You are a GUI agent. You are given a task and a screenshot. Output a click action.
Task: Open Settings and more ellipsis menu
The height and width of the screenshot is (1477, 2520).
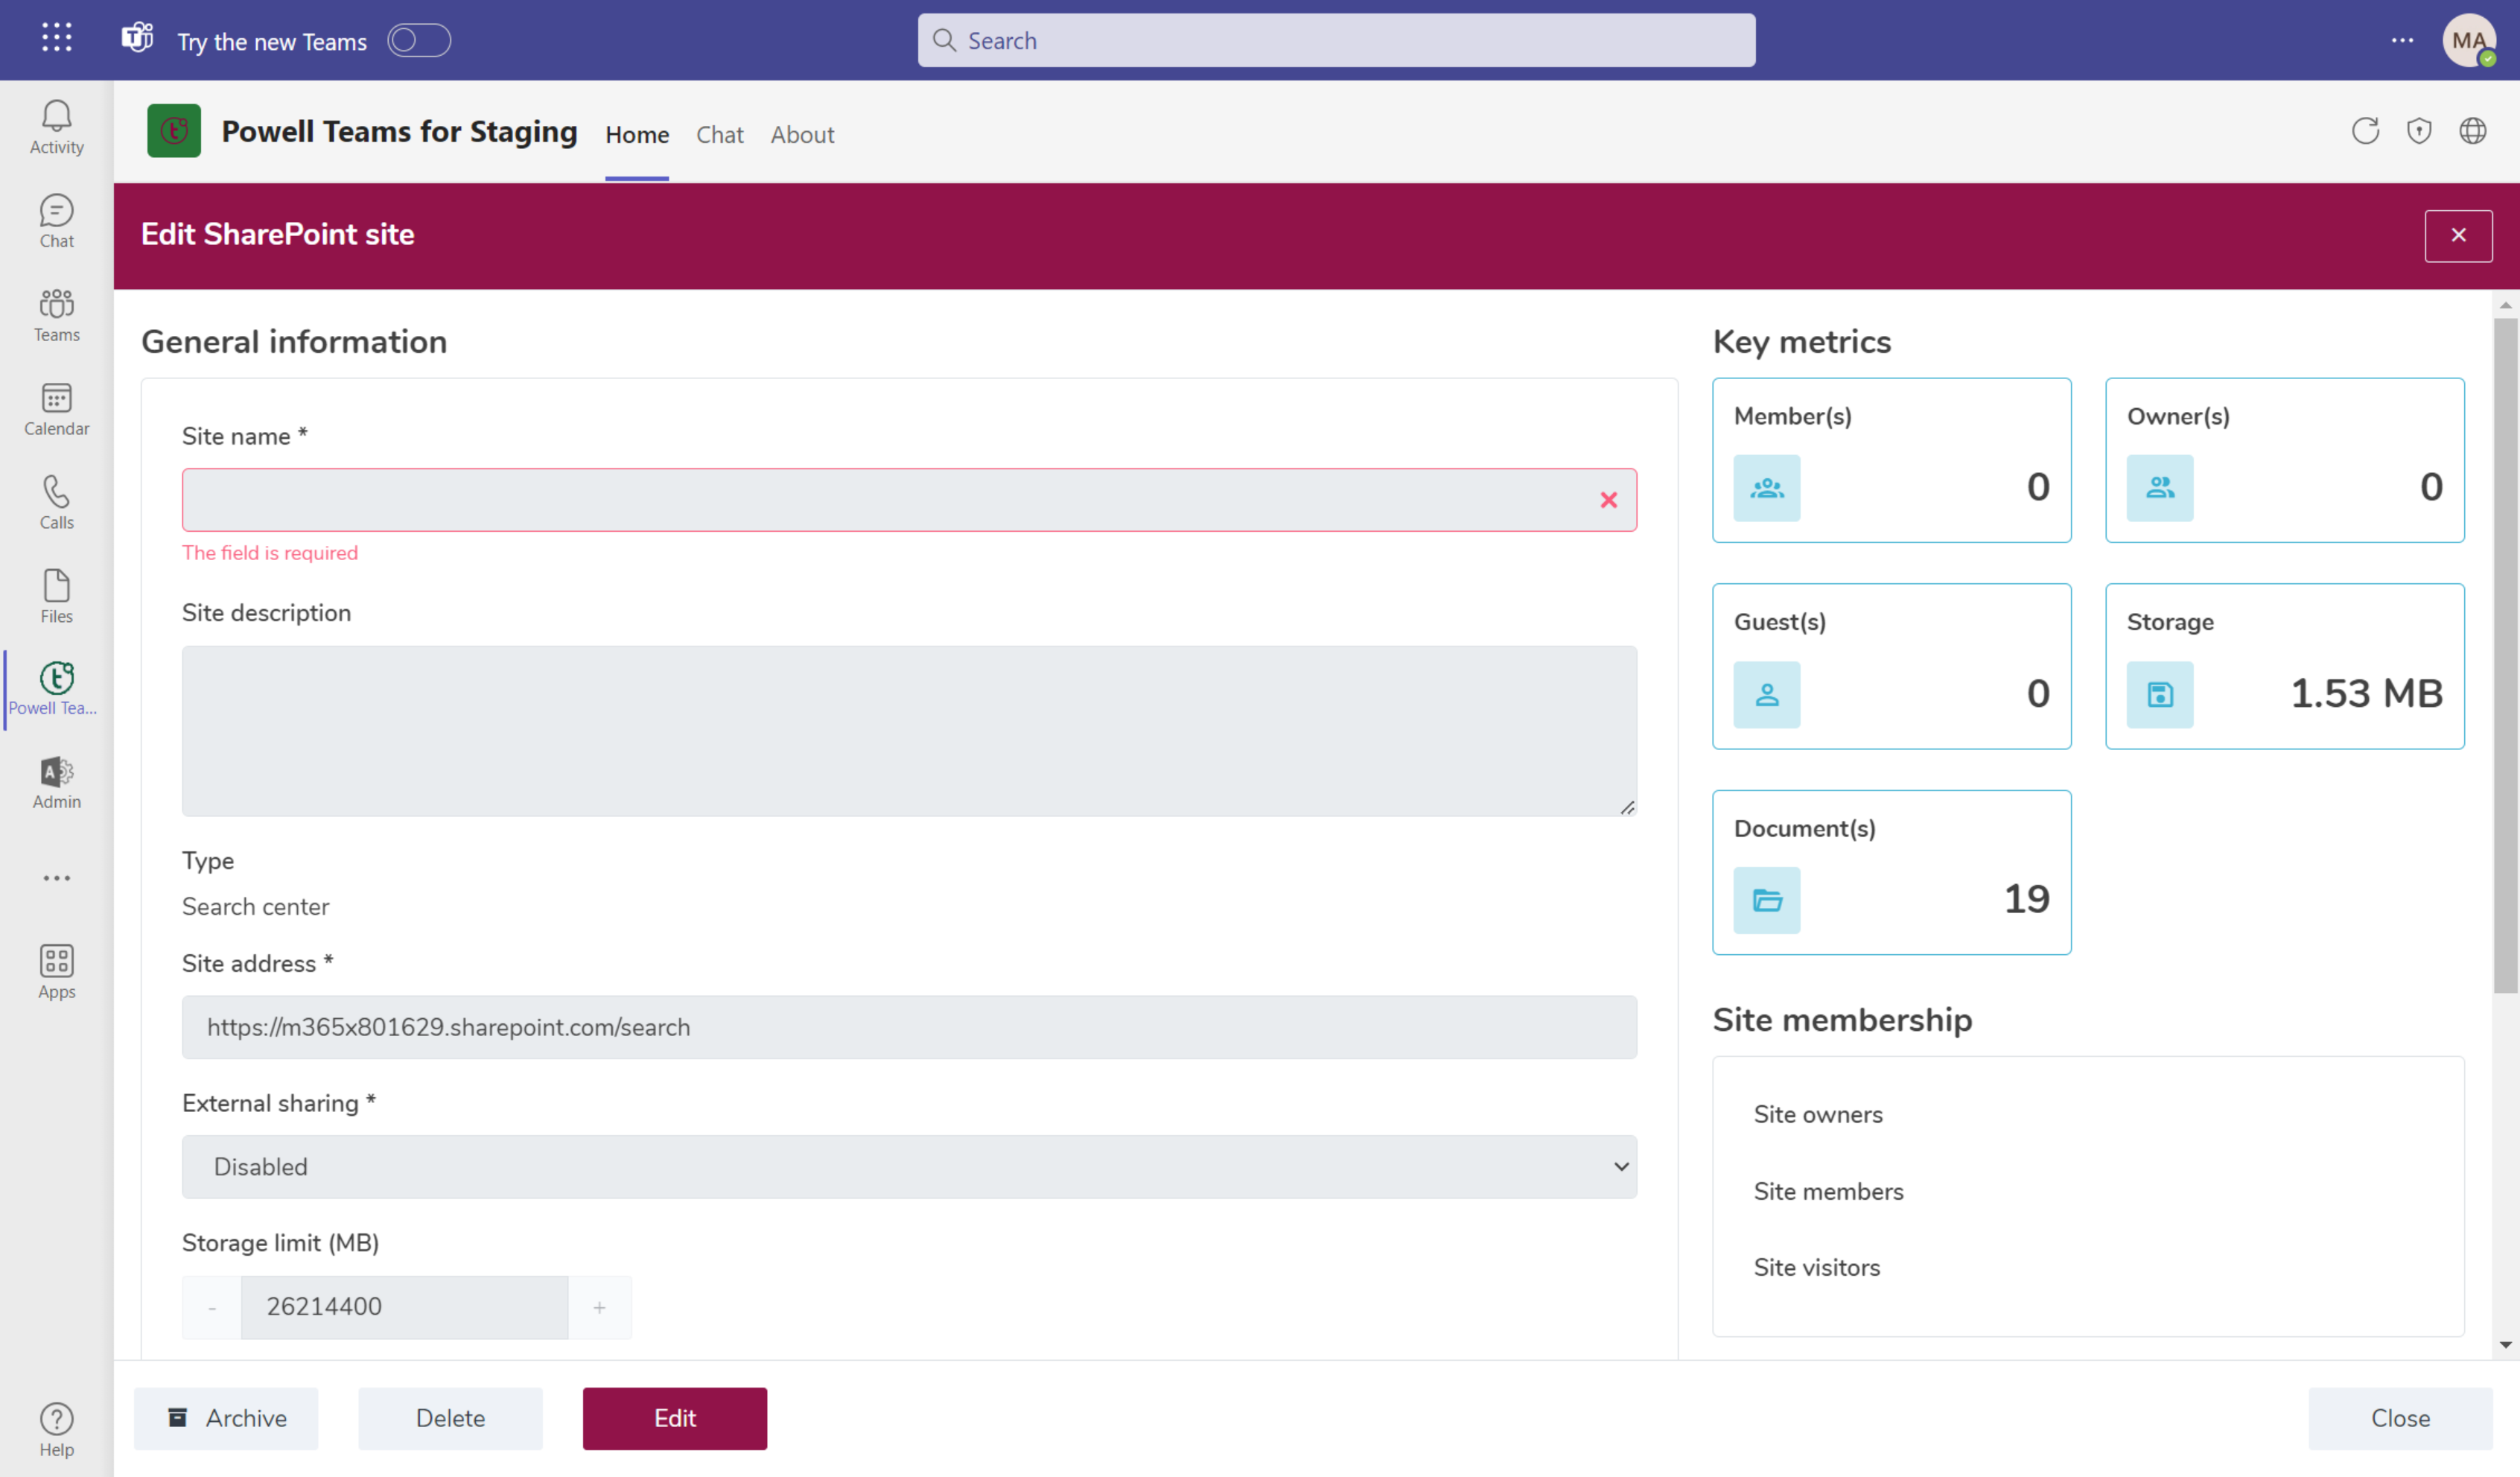point(2402,40)
